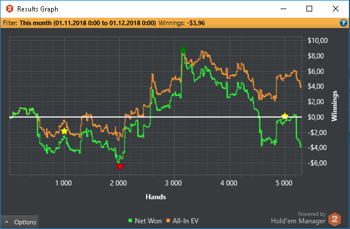The image size is (350, 229).
Task: Click the filter text "This month (01.11.2018 0:00 to 01.12.2018 0:00)"
Action: coord(88,23)
